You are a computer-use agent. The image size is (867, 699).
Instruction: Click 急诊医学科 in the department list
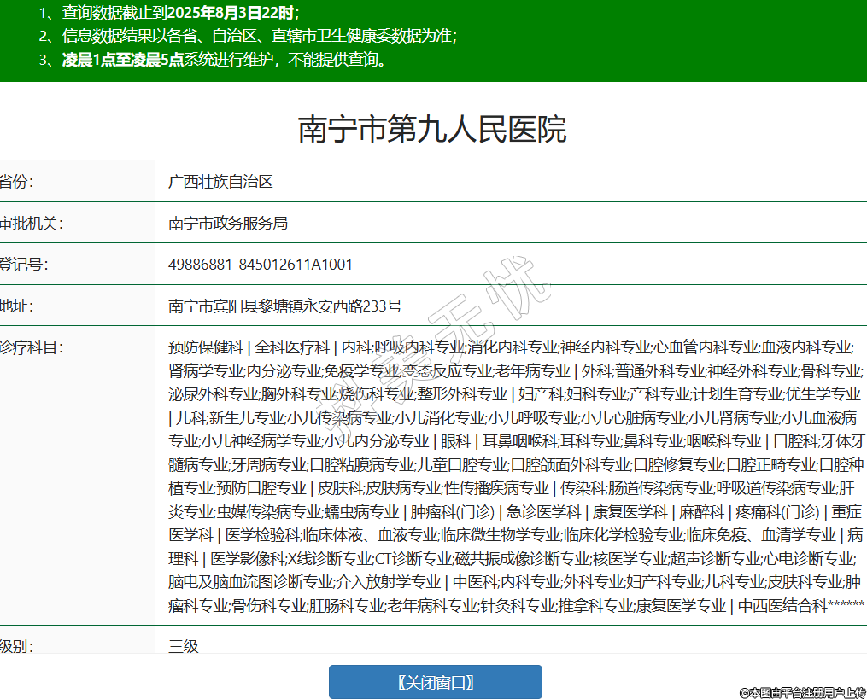pyautogui.click(x=543, y=512)
